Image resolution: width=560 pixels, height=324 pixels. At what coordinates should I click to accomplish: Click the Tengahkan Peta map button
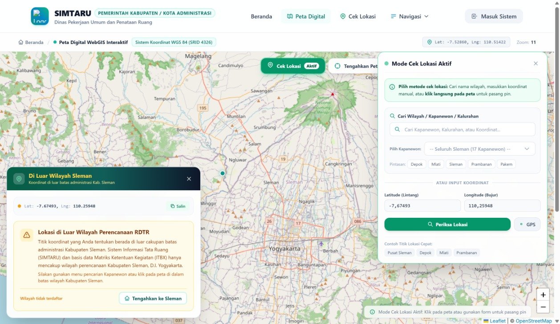tap(354, 66)
